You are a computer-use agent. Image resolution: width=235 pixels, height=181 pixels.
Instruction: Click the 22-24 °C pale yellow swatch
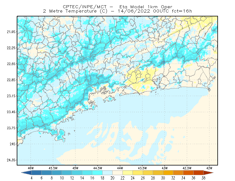[x=128, y=173]
